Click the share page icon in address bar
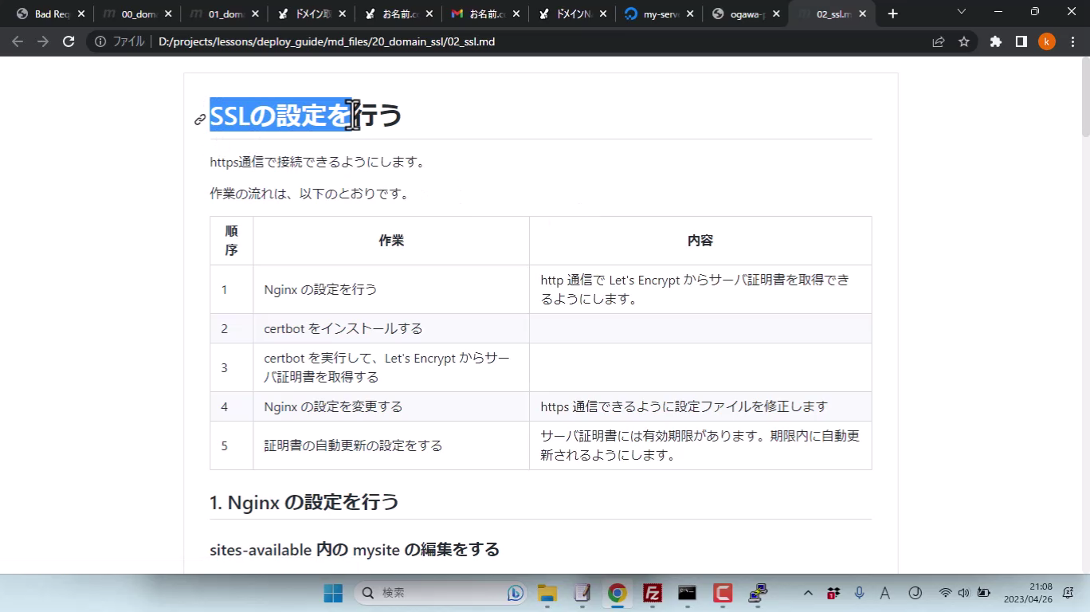This screenshot has height=612, width=1090. coord(939,41)
